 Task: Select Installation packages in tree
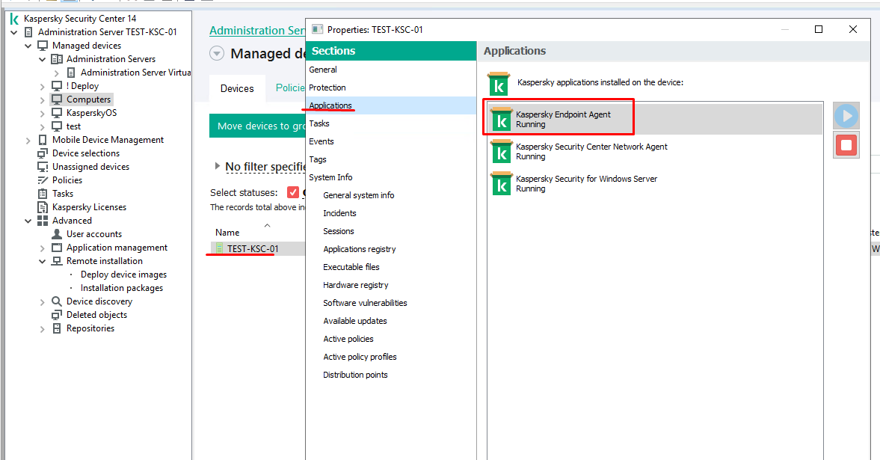[x=122, y=288]
